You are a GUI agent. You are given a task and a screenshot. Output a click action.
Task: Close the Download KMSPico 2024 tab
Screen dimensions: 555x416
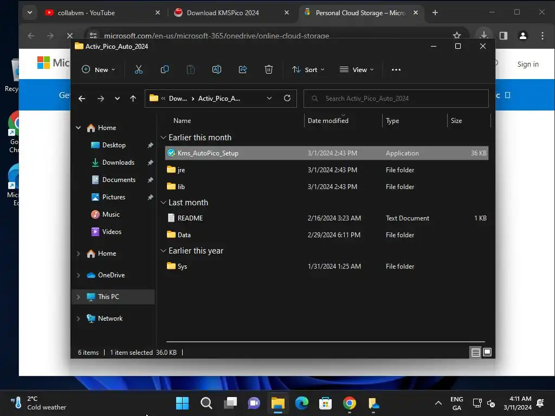coord(287,13)
